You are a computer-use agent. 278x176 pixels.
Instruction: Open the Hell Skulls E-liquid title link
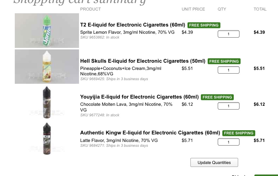click(x=143, y=61)
